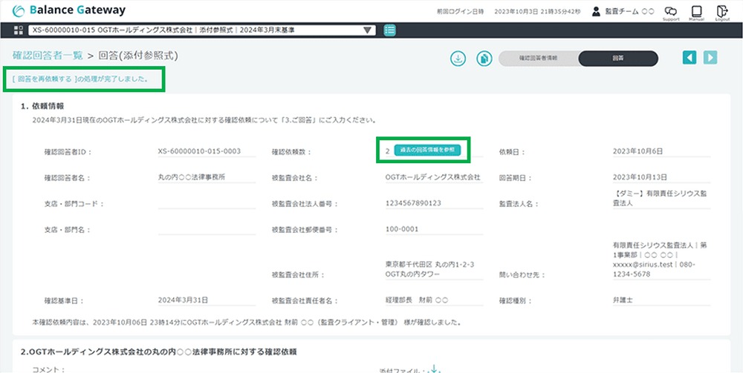Viewport: 743px width, 373px height.
Task: Click the 支店・部門コード empty field
Action: coord(200,204)
